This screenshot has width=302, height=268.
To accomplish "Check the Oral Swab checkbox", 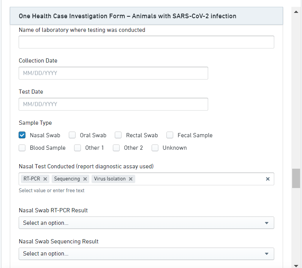I will coord(73,135).
